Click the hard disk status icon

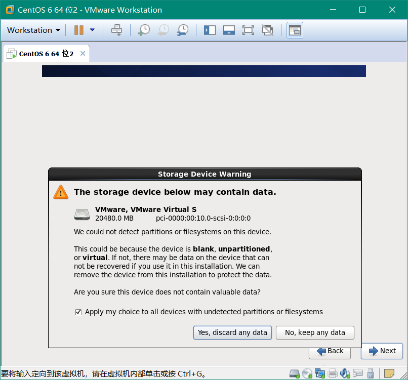pos(295,374)
